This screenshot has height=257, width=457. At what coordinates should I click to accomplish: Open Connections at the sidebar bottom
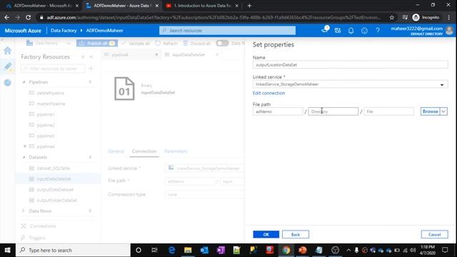43,226
